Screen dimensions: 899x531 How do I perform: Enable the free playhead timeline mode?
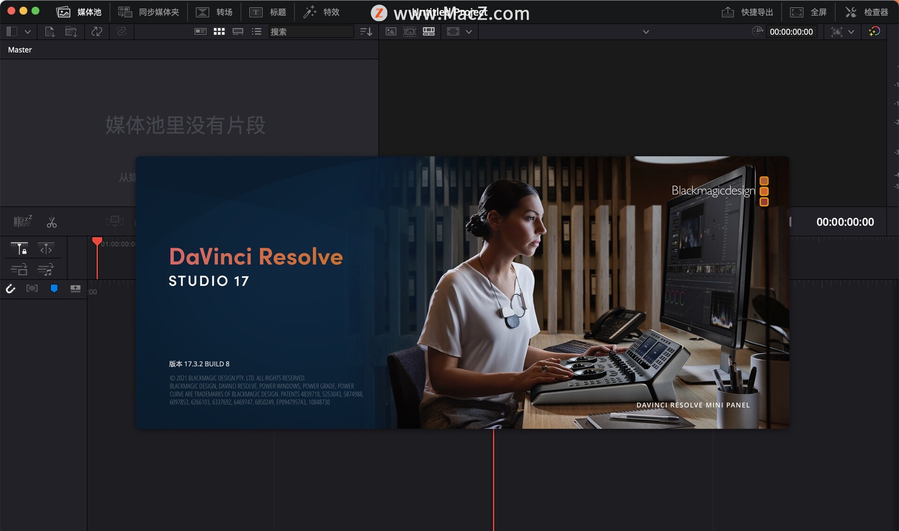coord(46,248)
